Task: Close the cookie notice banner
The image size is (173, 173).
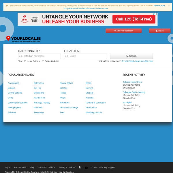Action: (169, 5)
